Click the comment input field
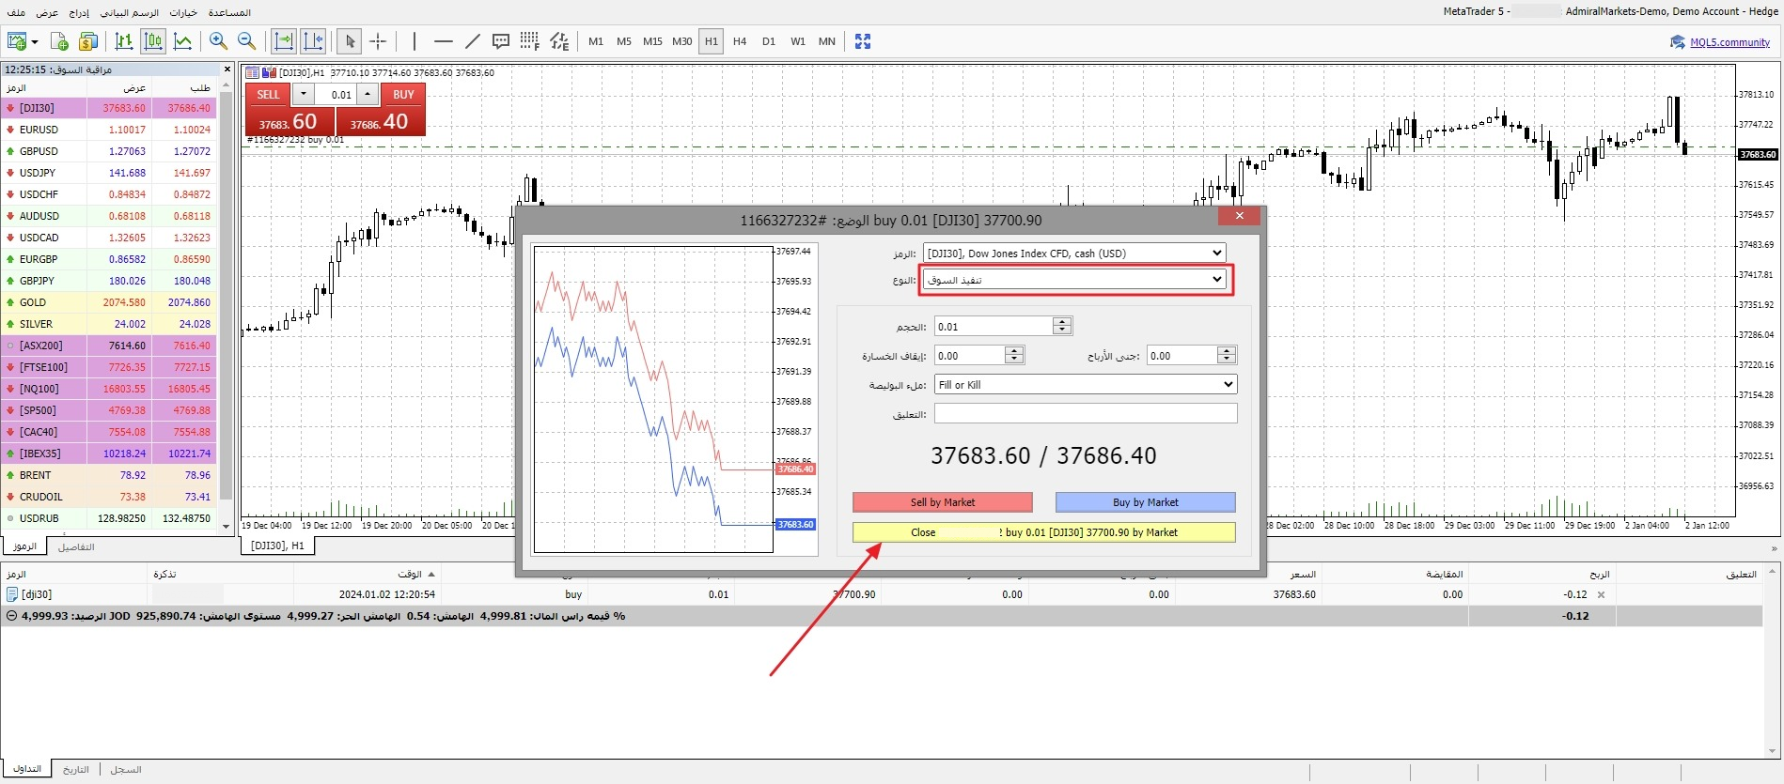 point(1086,413)
